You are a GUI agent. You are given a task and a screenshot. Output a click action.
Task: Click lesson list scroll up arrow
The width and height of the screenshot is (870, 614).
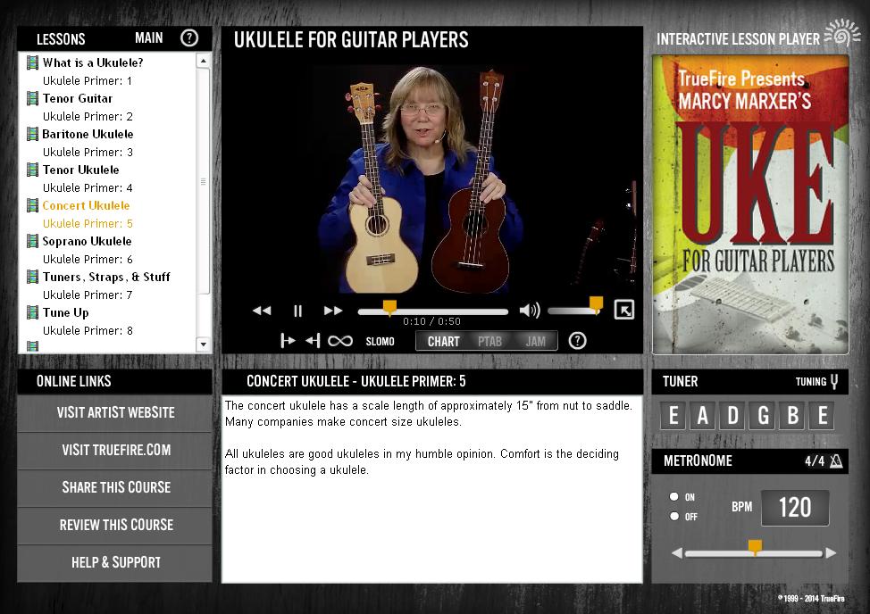pyautogui.click(x=203, y=61)
